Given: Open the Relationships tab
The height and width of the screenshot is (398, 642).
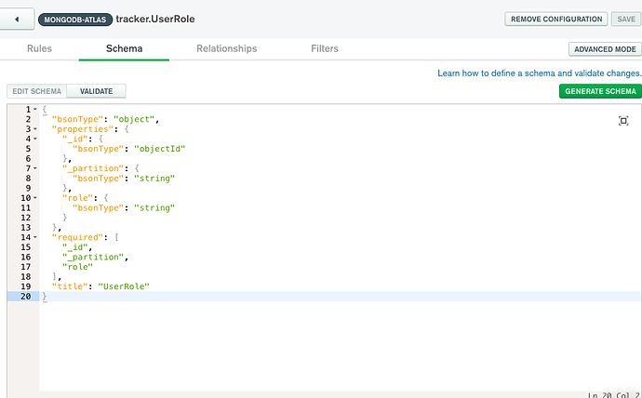Looking at the screenshot, I should (x=226, y=48).
